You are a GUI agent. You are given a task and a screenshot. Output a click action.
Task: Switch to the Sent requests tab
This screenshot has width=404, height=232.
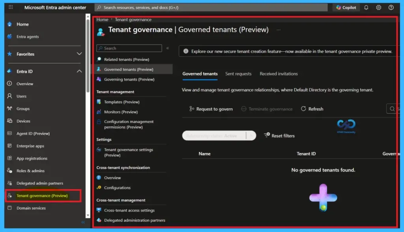(x=239, y=74)
